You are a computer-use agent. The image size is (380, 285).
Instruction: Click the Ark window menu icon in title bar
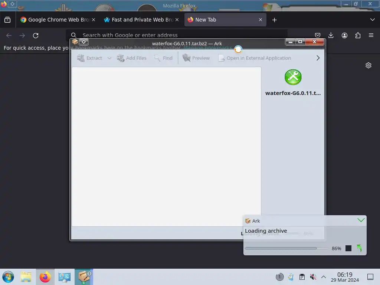pyautogui.click(x=75, y=42)
